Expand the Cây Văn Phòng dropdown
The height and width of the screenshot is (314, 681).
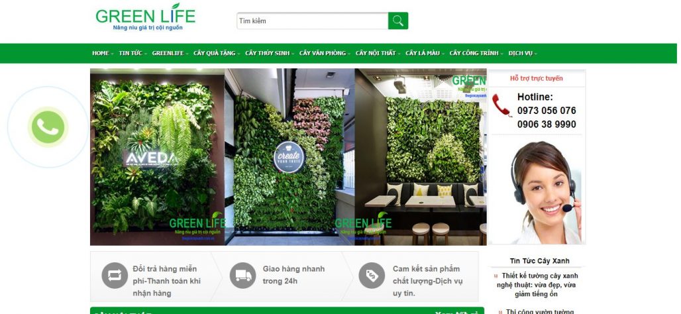point(325,54)
